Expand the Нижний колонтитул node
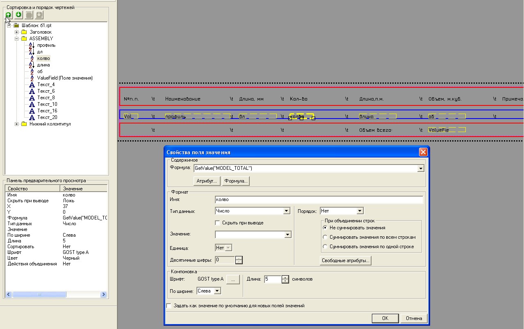The image size is (524, 329). (17, 124)
